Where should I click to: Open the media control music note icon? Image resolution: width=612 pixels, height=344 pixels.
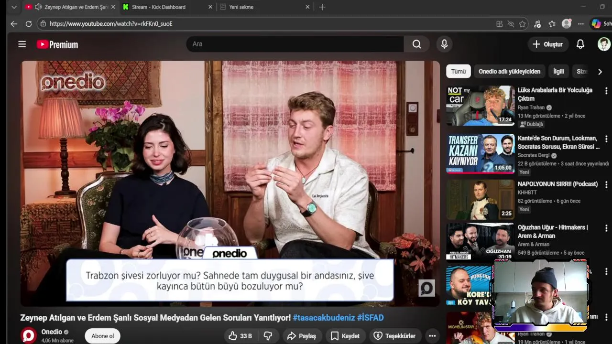(x=537, y=24)
